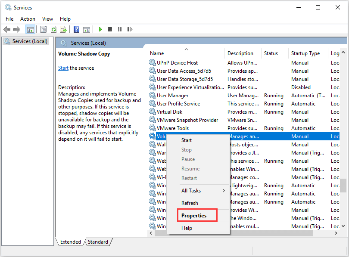Click the toolbar Refresh icon

(x=53, y=30)
